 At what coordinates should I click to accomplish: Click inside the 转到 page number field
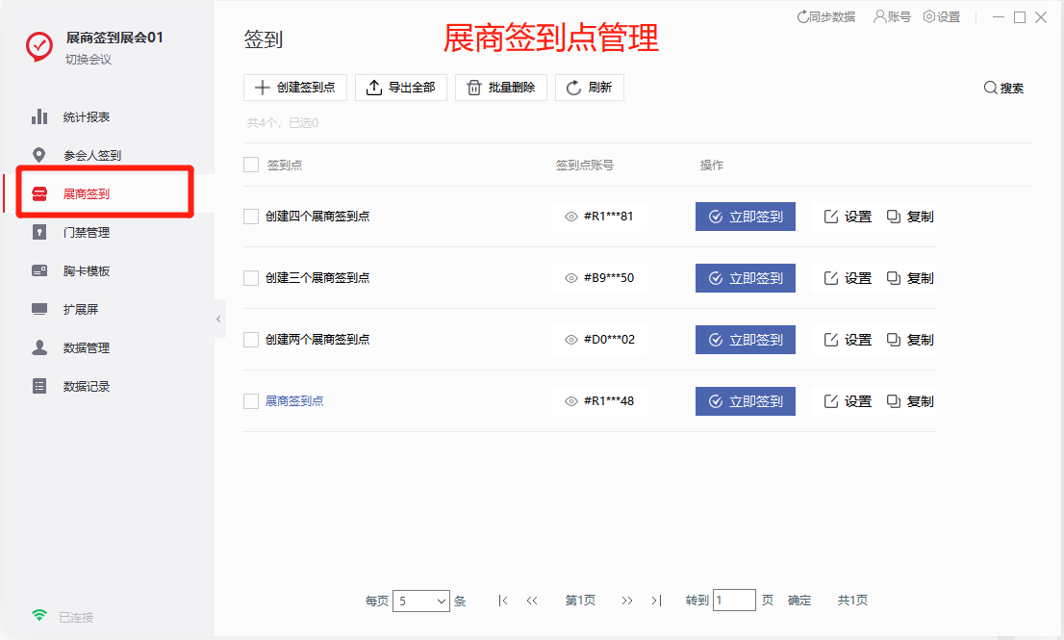tap(734, 600)
